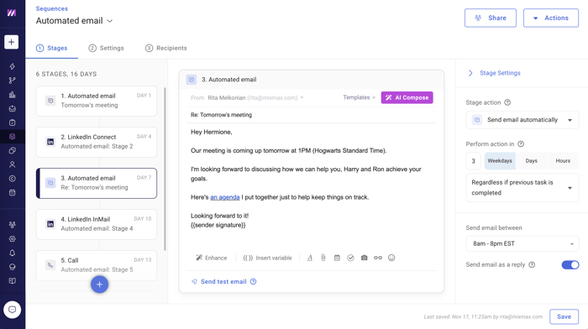Image resolution: width=588 pixels, height=329 pixels.
Task: Open the chat support bubble
Action: [12, 310]
